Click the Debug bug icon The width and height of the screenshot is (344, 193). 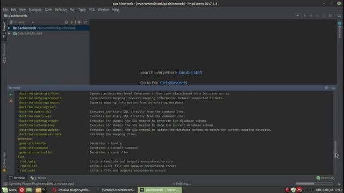(x=311, y=16)
